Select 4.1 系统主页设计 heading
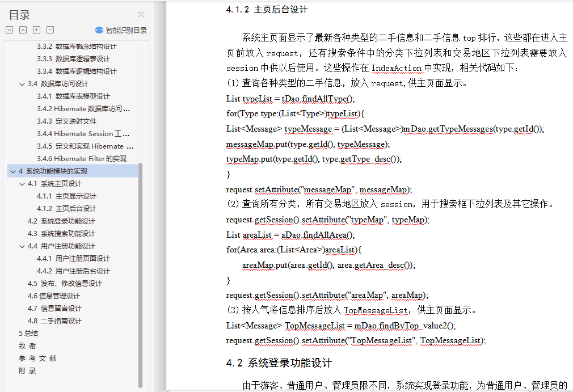This screenshot has width=573, height=392. coord(55,184)
